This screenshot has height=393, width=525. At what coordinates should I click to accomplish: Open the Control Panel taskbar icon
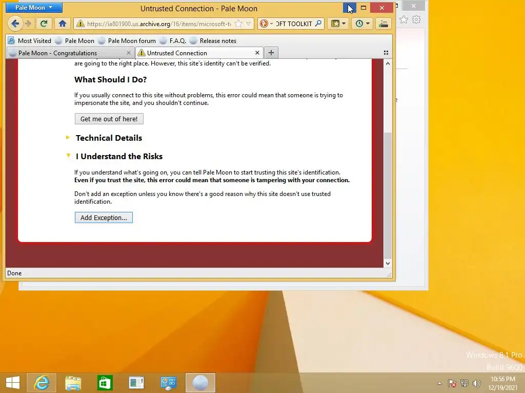168,383
